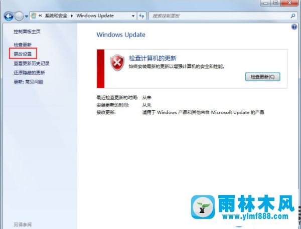Open 更改设置 in the sidebar
The image size is (301, 229).
(23, 54)
